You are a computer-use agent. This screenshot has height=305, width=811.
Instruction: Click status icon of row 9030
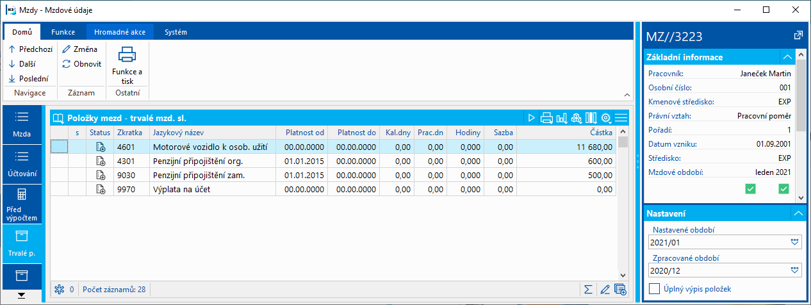click(x=101, y=175)
